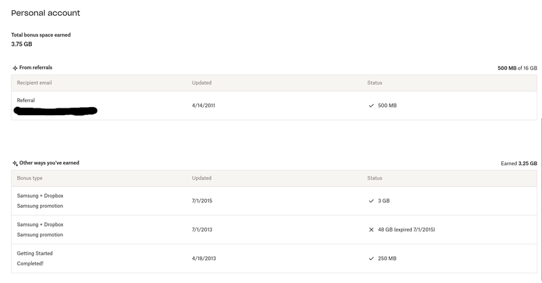The width and height of the screenshot is (542, 283).
Task: Select the Personal account heading
Action: pyautogui.click(x=45, y=13)
